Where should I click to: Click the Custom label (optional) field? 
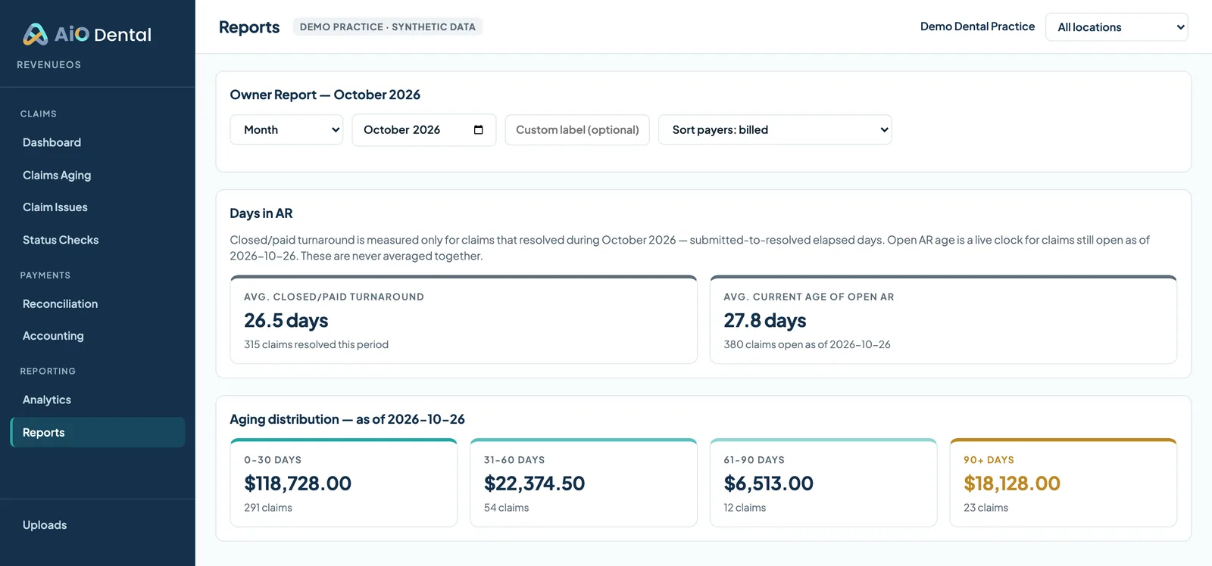click(x=577, y=129)
